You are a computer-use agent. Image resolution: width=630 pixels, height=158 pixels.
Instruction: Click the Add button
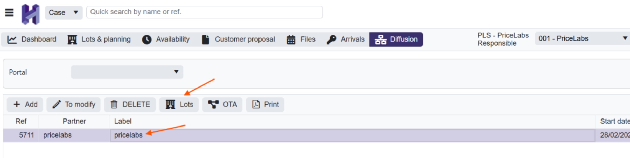(x=25, y=104)
